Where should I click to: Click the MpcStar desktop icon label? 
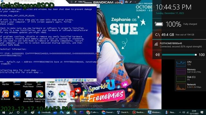5,84
